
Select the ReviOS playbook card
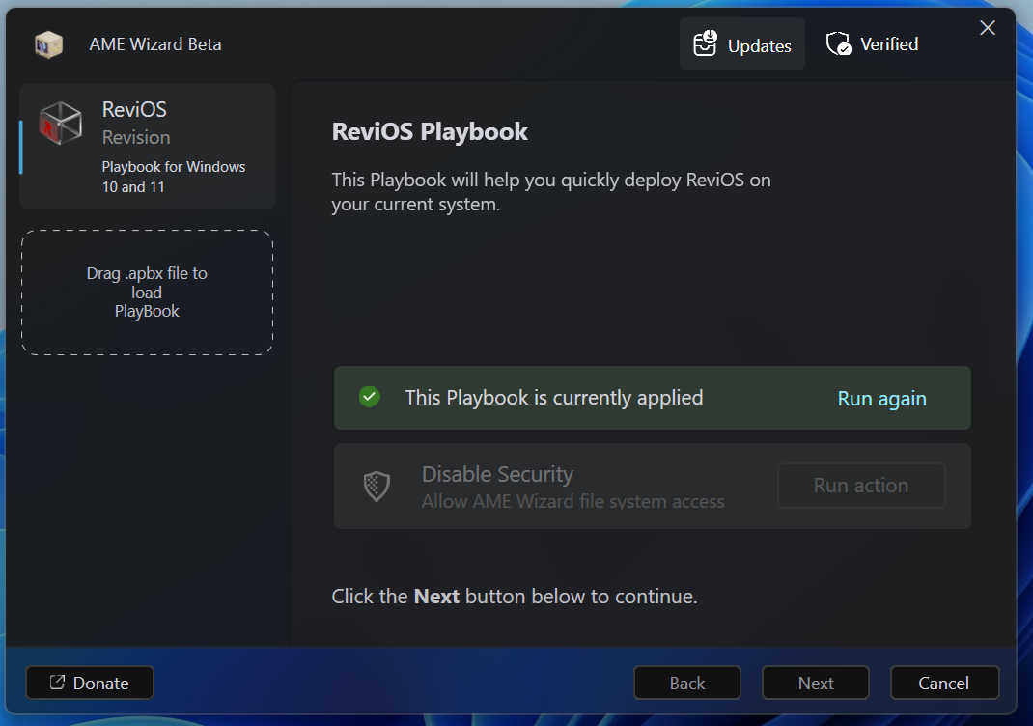coord(147,146)
